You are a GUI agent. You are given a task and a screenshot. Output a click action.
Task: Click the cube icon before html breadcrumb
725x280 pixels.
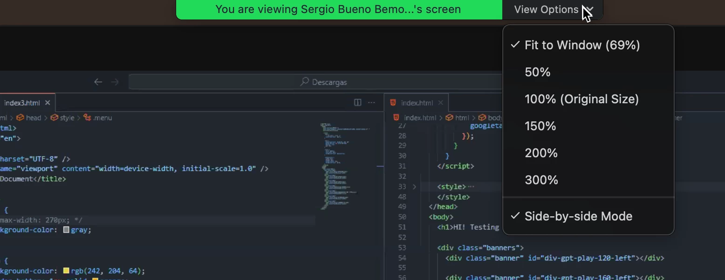tap(450, 118)
